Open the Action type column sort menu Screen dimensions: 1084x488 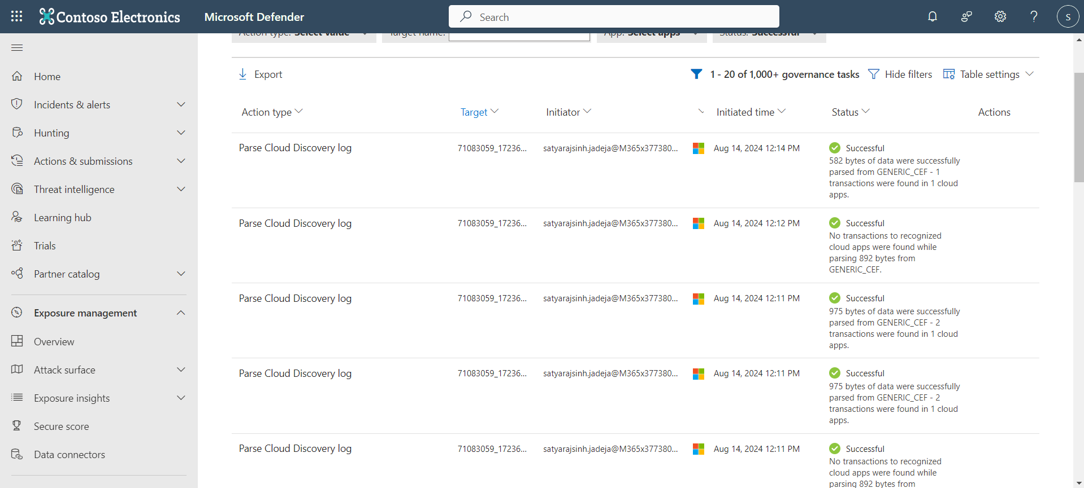coord(299,111)
